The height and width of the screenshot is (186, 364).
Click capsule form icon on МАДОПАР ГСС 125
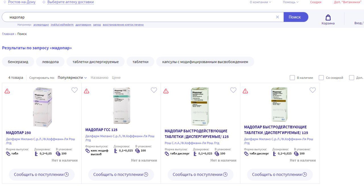pos(87,151)
